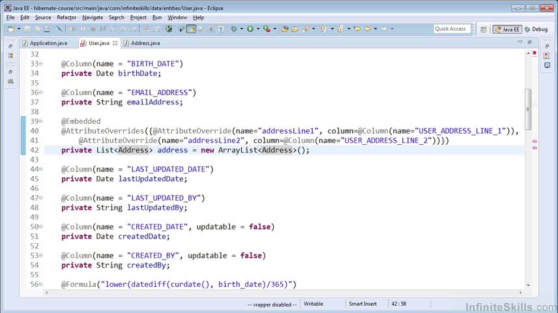Click the "birthDate" field name
The width and height of the screenshot is (558, 313).
[x=138, y=73]
